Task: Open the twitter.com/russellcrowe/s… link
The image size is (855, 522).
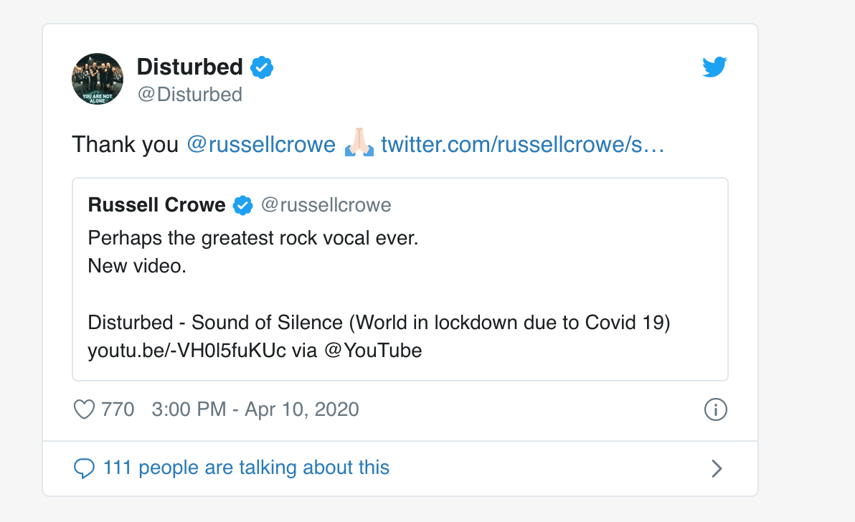Action: pyautogui.click(x=522, y=144)
